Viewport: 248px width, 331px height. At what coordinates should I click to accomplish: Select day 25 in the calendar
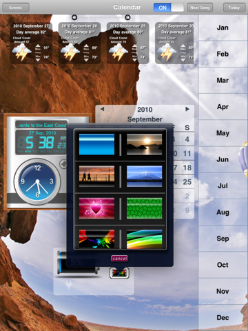coord(187,182)
